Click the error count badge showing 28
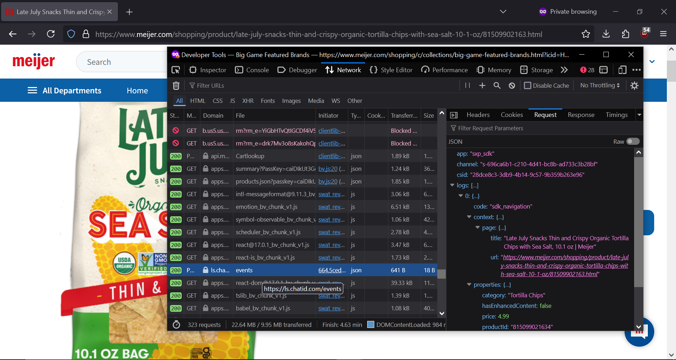The image size is (676, 360). (x=587, y=70)
